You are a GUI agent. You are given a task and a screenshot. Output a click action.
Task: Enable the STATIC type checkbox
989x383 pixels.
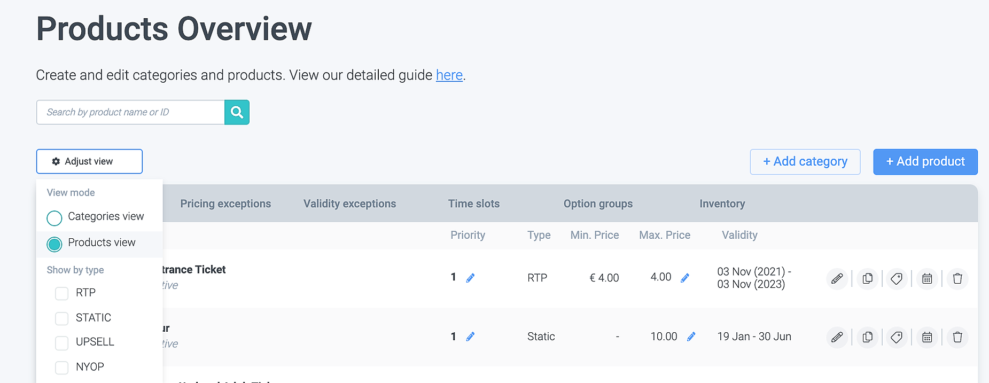[62, 318]
